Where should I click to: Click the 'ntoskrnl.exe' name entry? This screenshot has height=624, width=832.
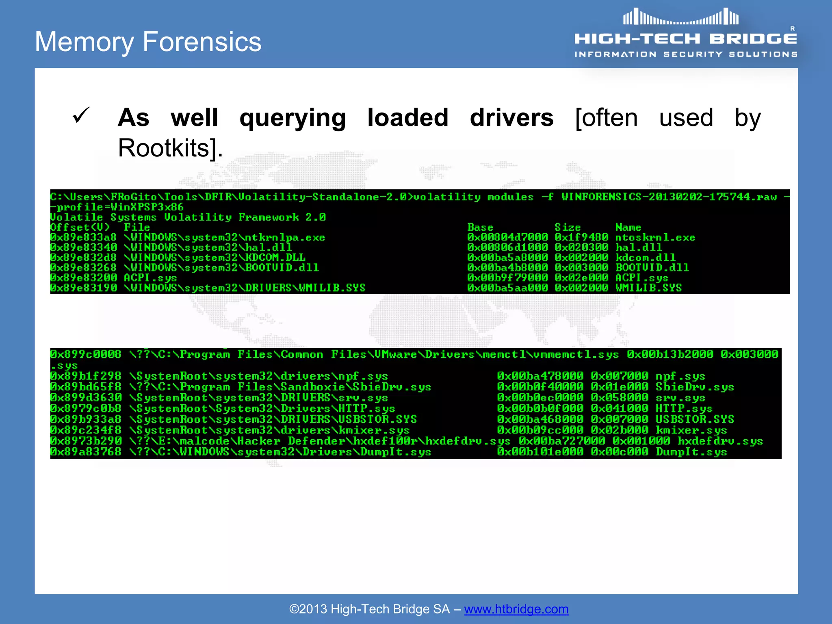click(655, 237)
